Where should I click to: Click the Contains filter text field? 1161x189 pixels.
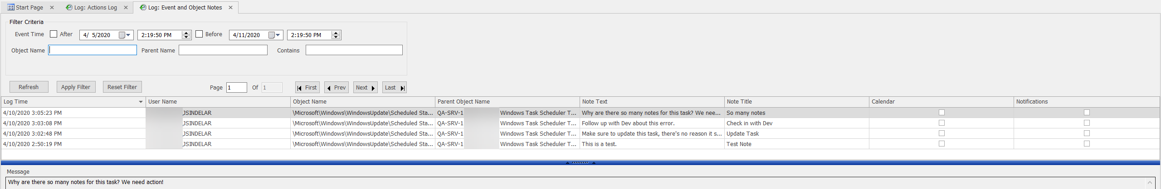coord(354,50)
